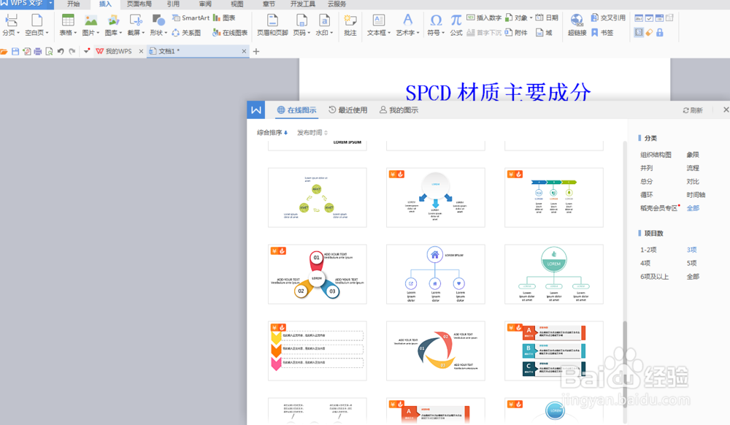Image resolution: width=730 pixels, height=425 pixels.
Task: Expand the 符号 dropdown arrow
Action: tap(443, 33)
